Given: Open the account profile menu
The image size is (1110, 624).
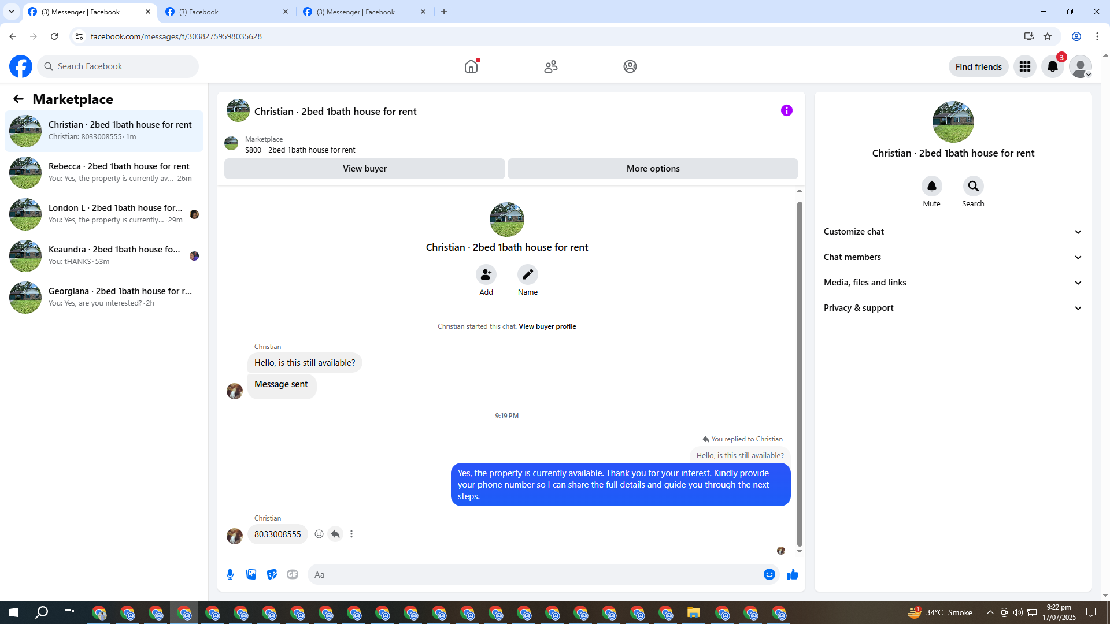Looking at the screenshot, I should pos(1081,66).
